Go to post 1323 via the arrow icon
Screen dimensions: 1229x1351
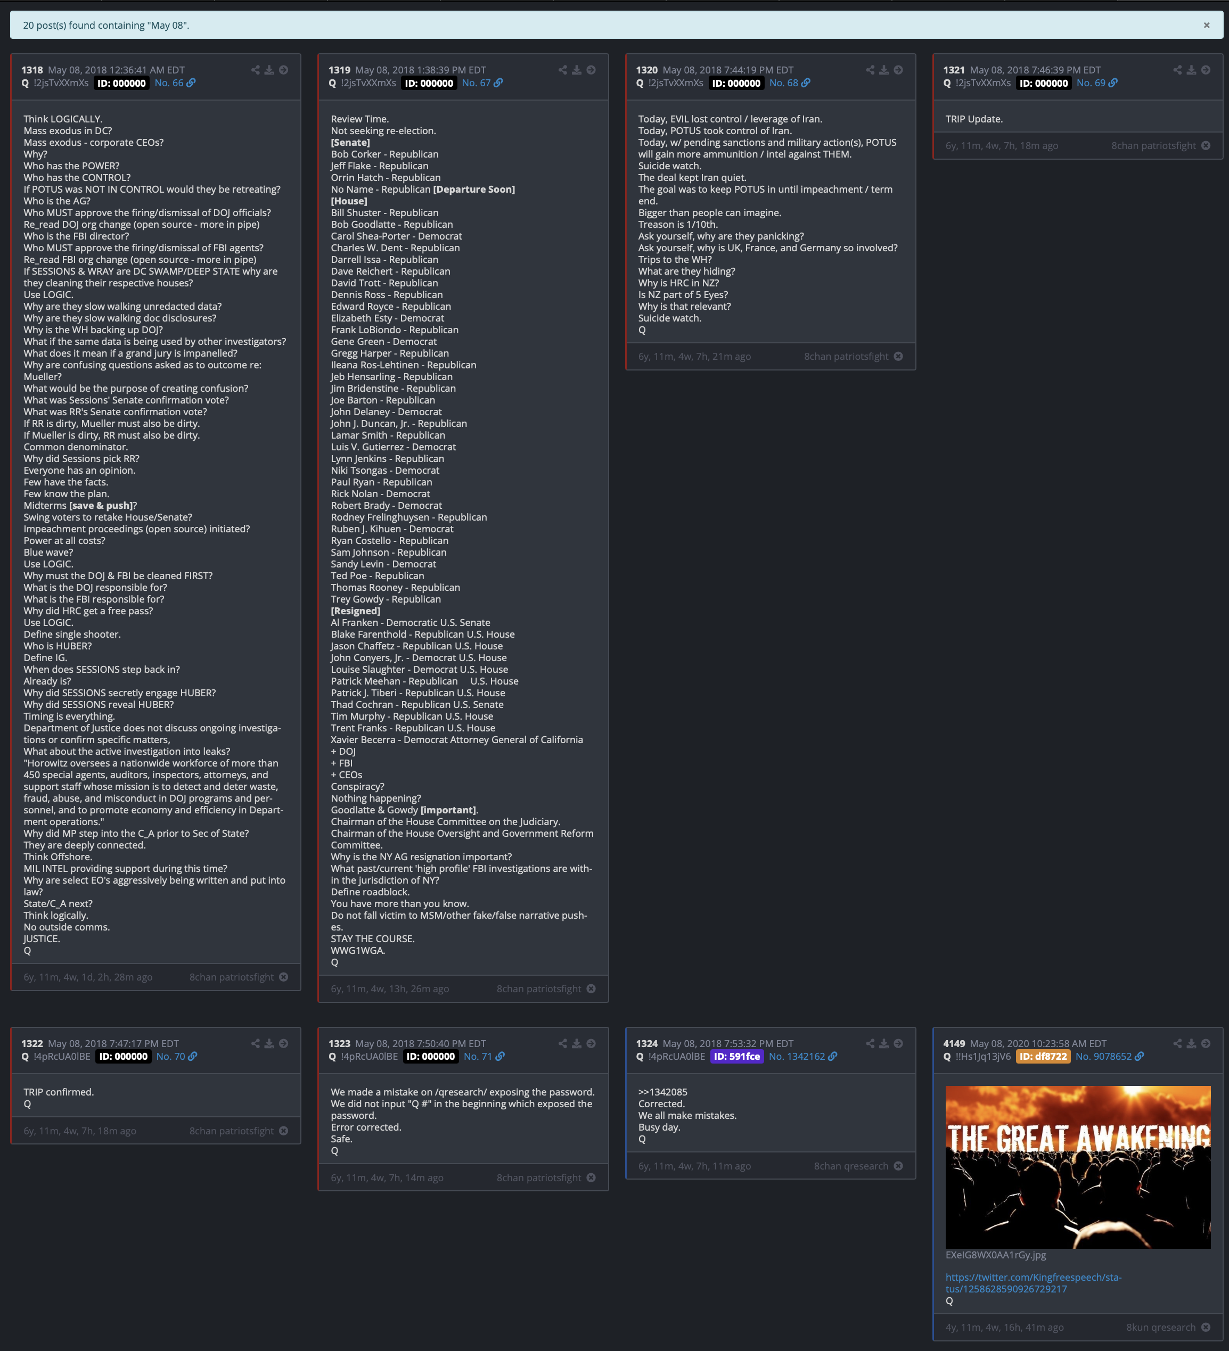(x=591, y=1043)
